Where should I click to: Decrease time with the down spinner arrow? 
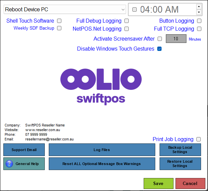pos(199,12)
